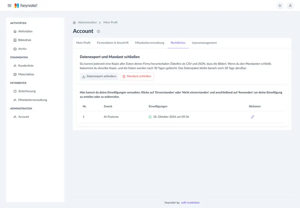300x208 pixels.
Task: Click the AKTIVITÄTEN section label
Action: [18, 23]
